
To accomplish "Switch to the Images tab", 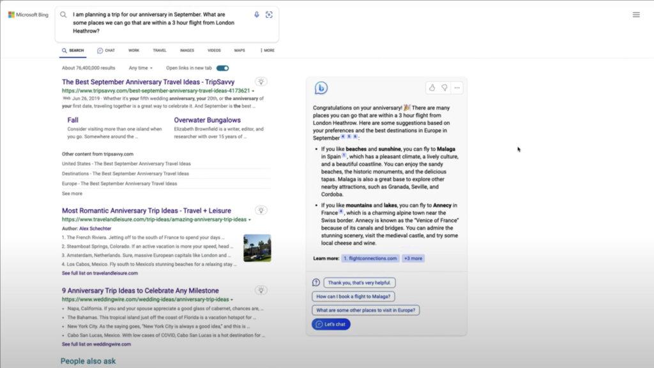I will (x=187, y=50).
